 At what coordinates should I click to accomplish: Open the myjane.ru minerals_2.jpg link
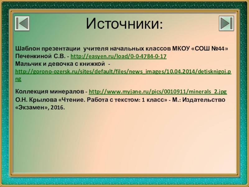pyautogui.click(x=158, y=92)
